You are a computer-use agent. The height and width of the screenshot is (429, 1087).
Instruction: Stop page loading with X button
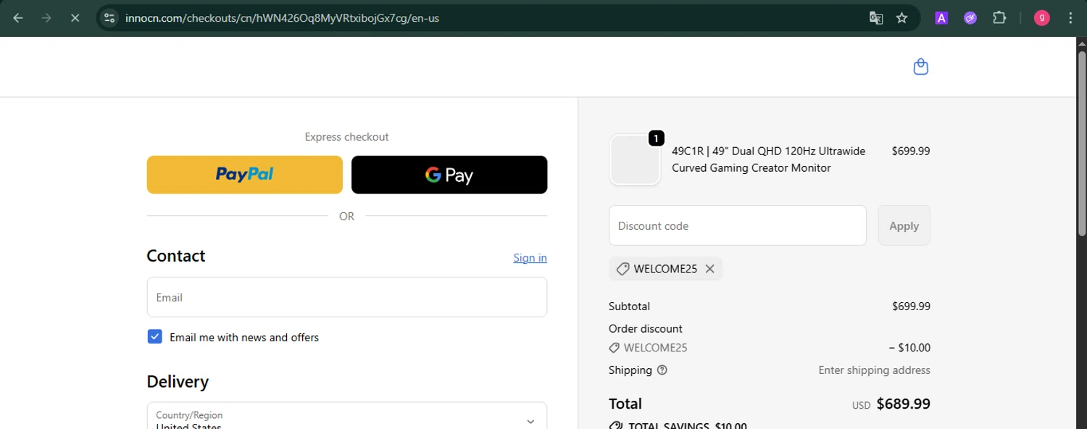[x=75, y=18]
